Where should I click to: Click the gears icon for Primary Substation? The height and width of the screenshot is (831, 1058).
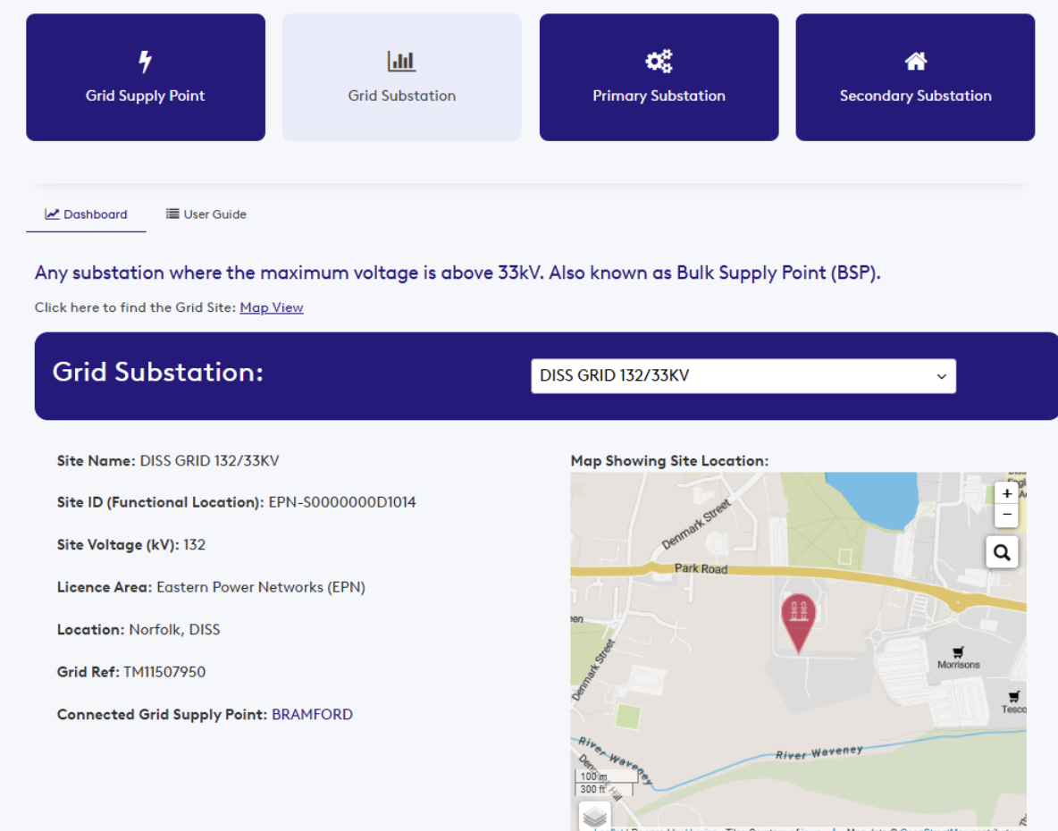point(659,62)
